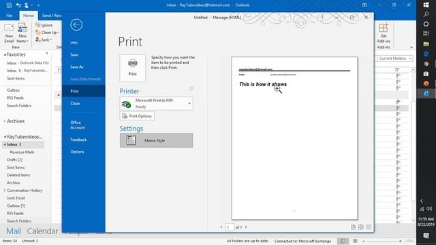Switch to Calendar navigation
Image resolution: width=436 pixels, height=245 pixels.
pos(42,231)
